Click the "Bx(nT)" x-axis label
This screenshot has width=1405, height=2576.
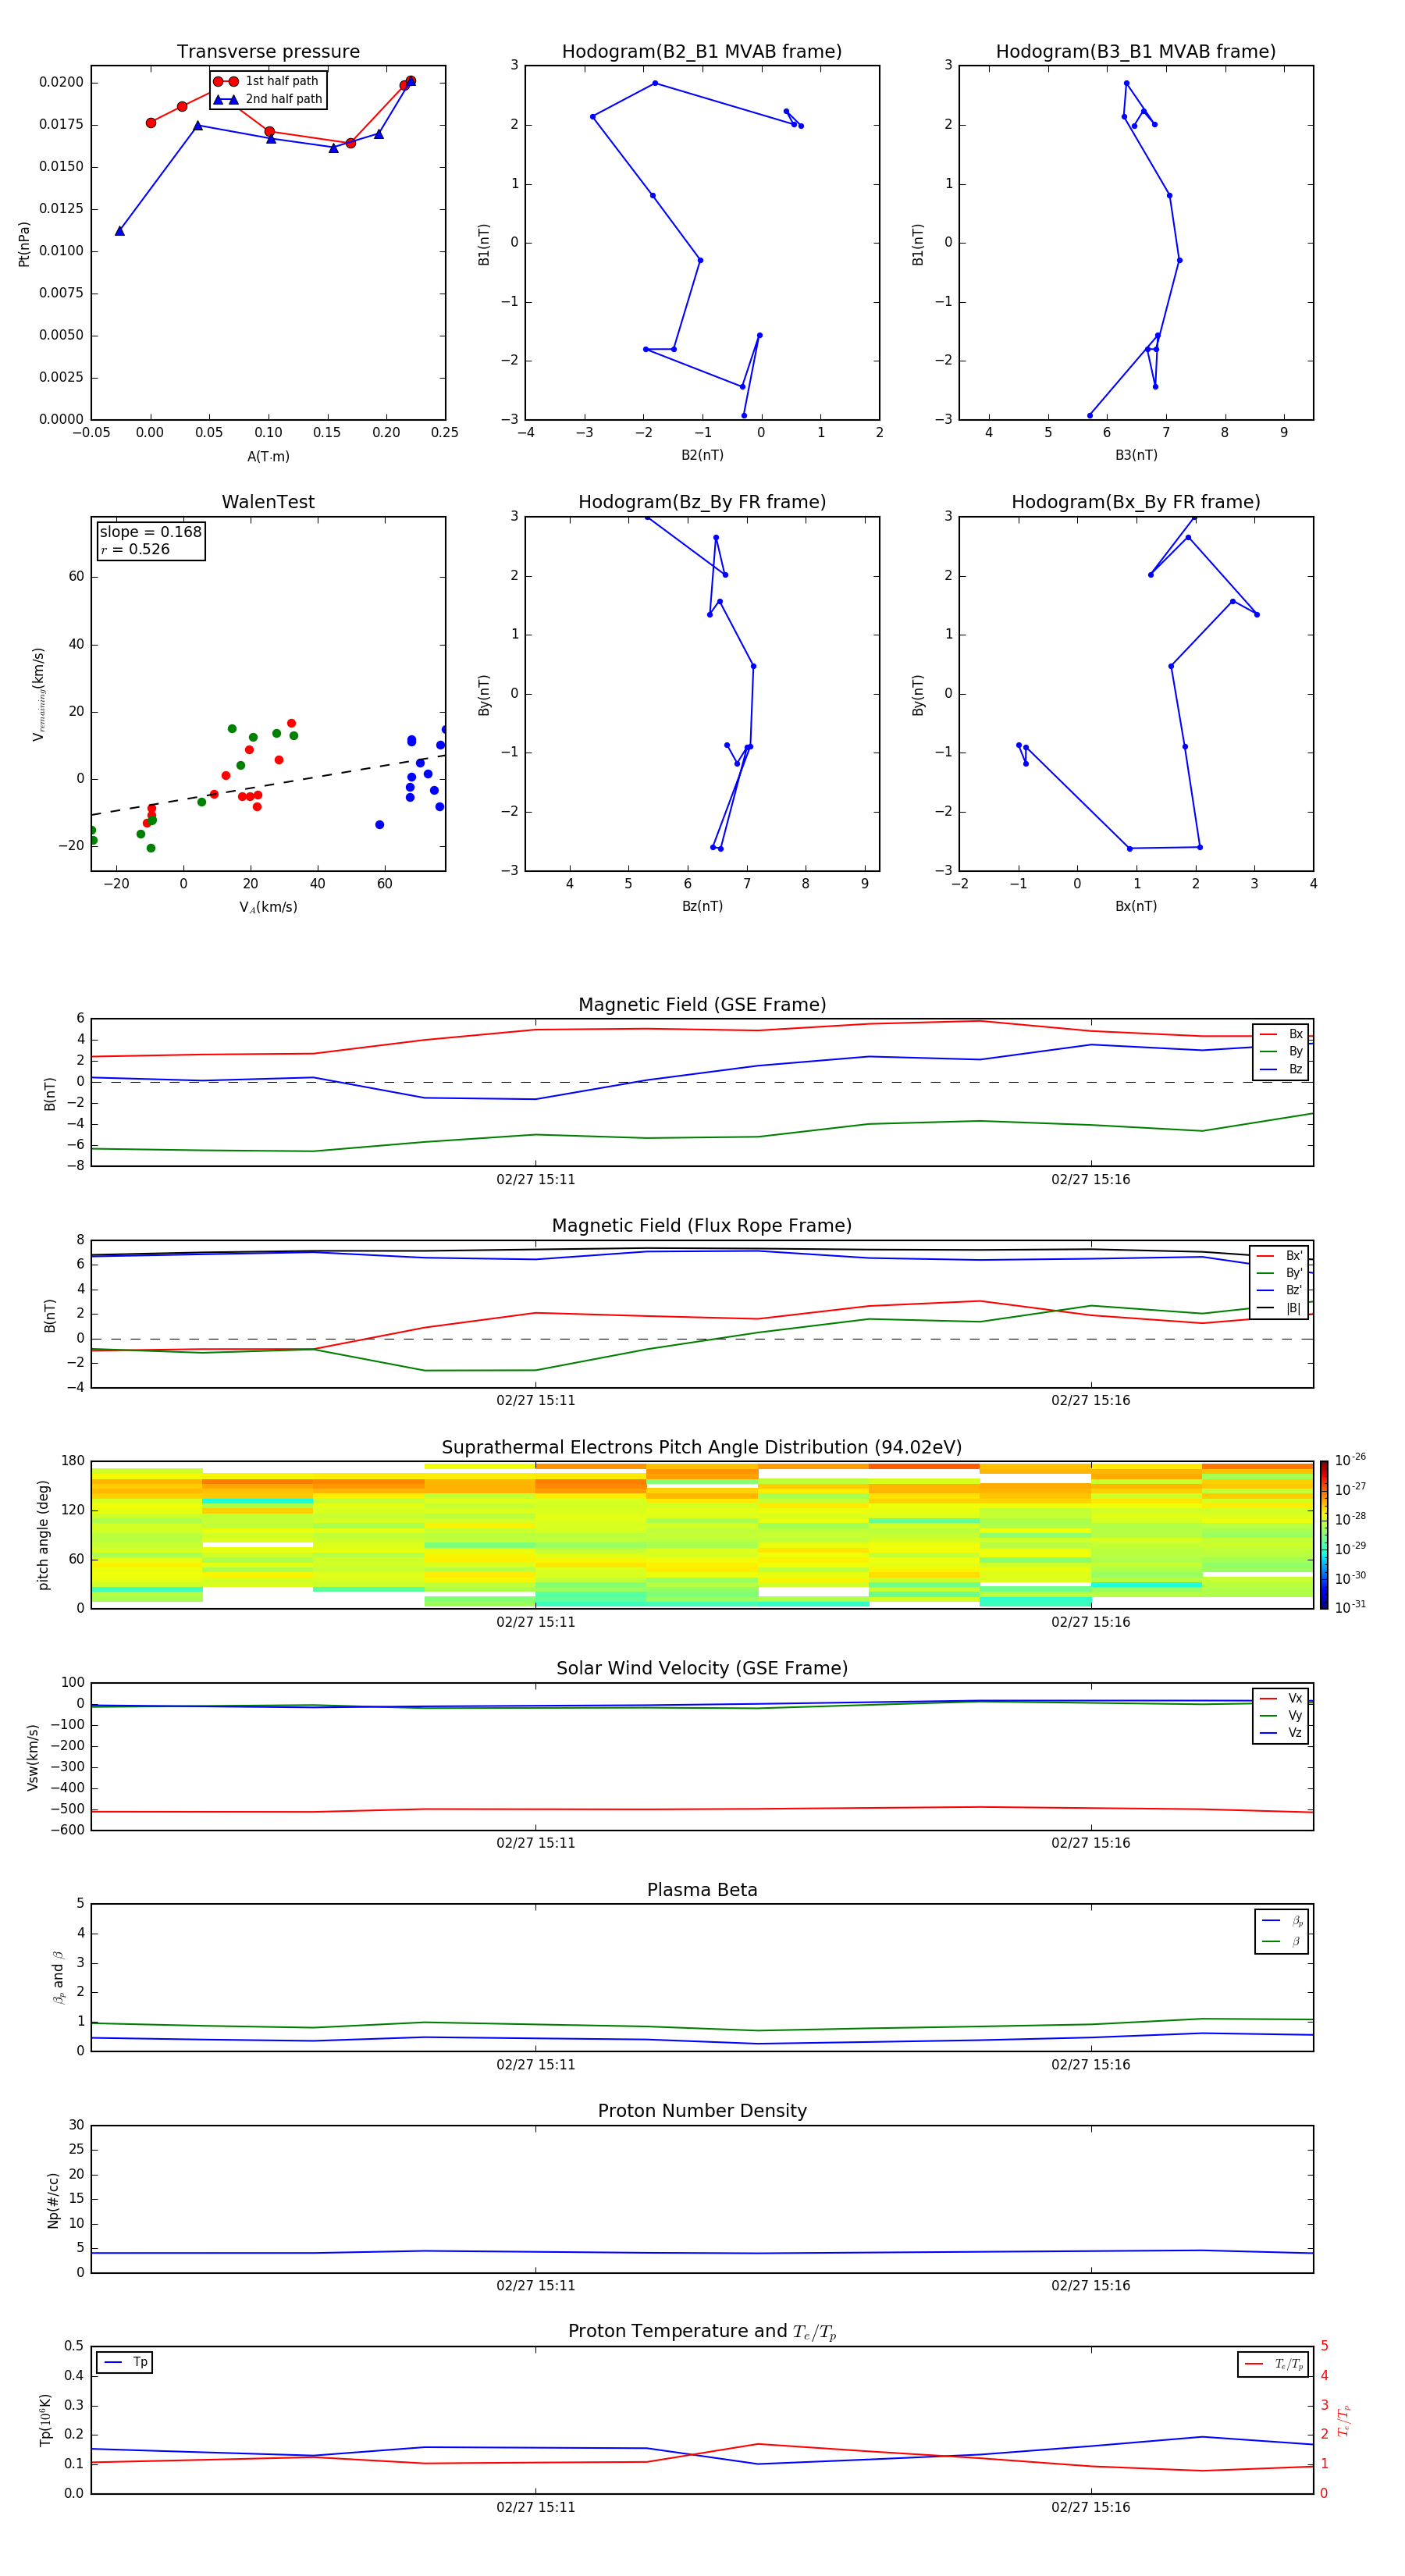[1136, 906]
